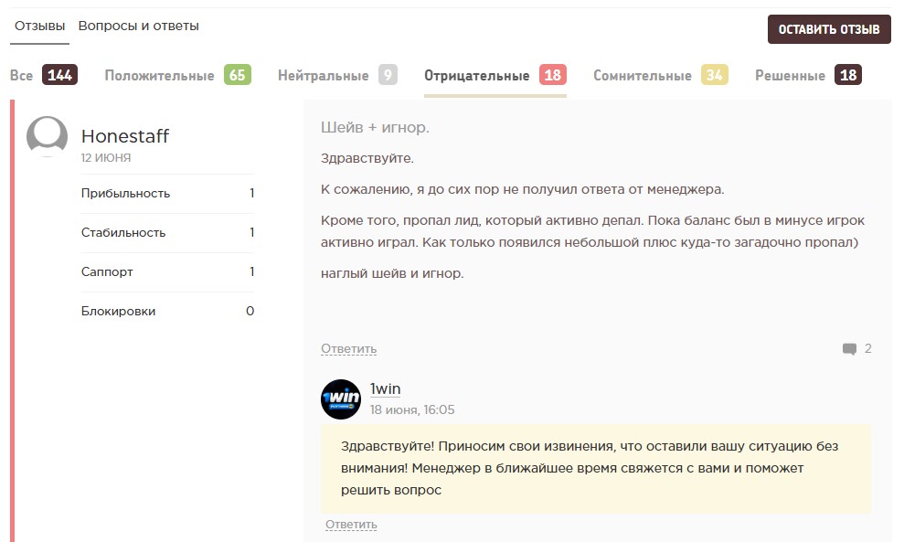This screenshot has width=904, height=542.
Task: Open the Honestaff username
Action: click(x=125, y=136)
